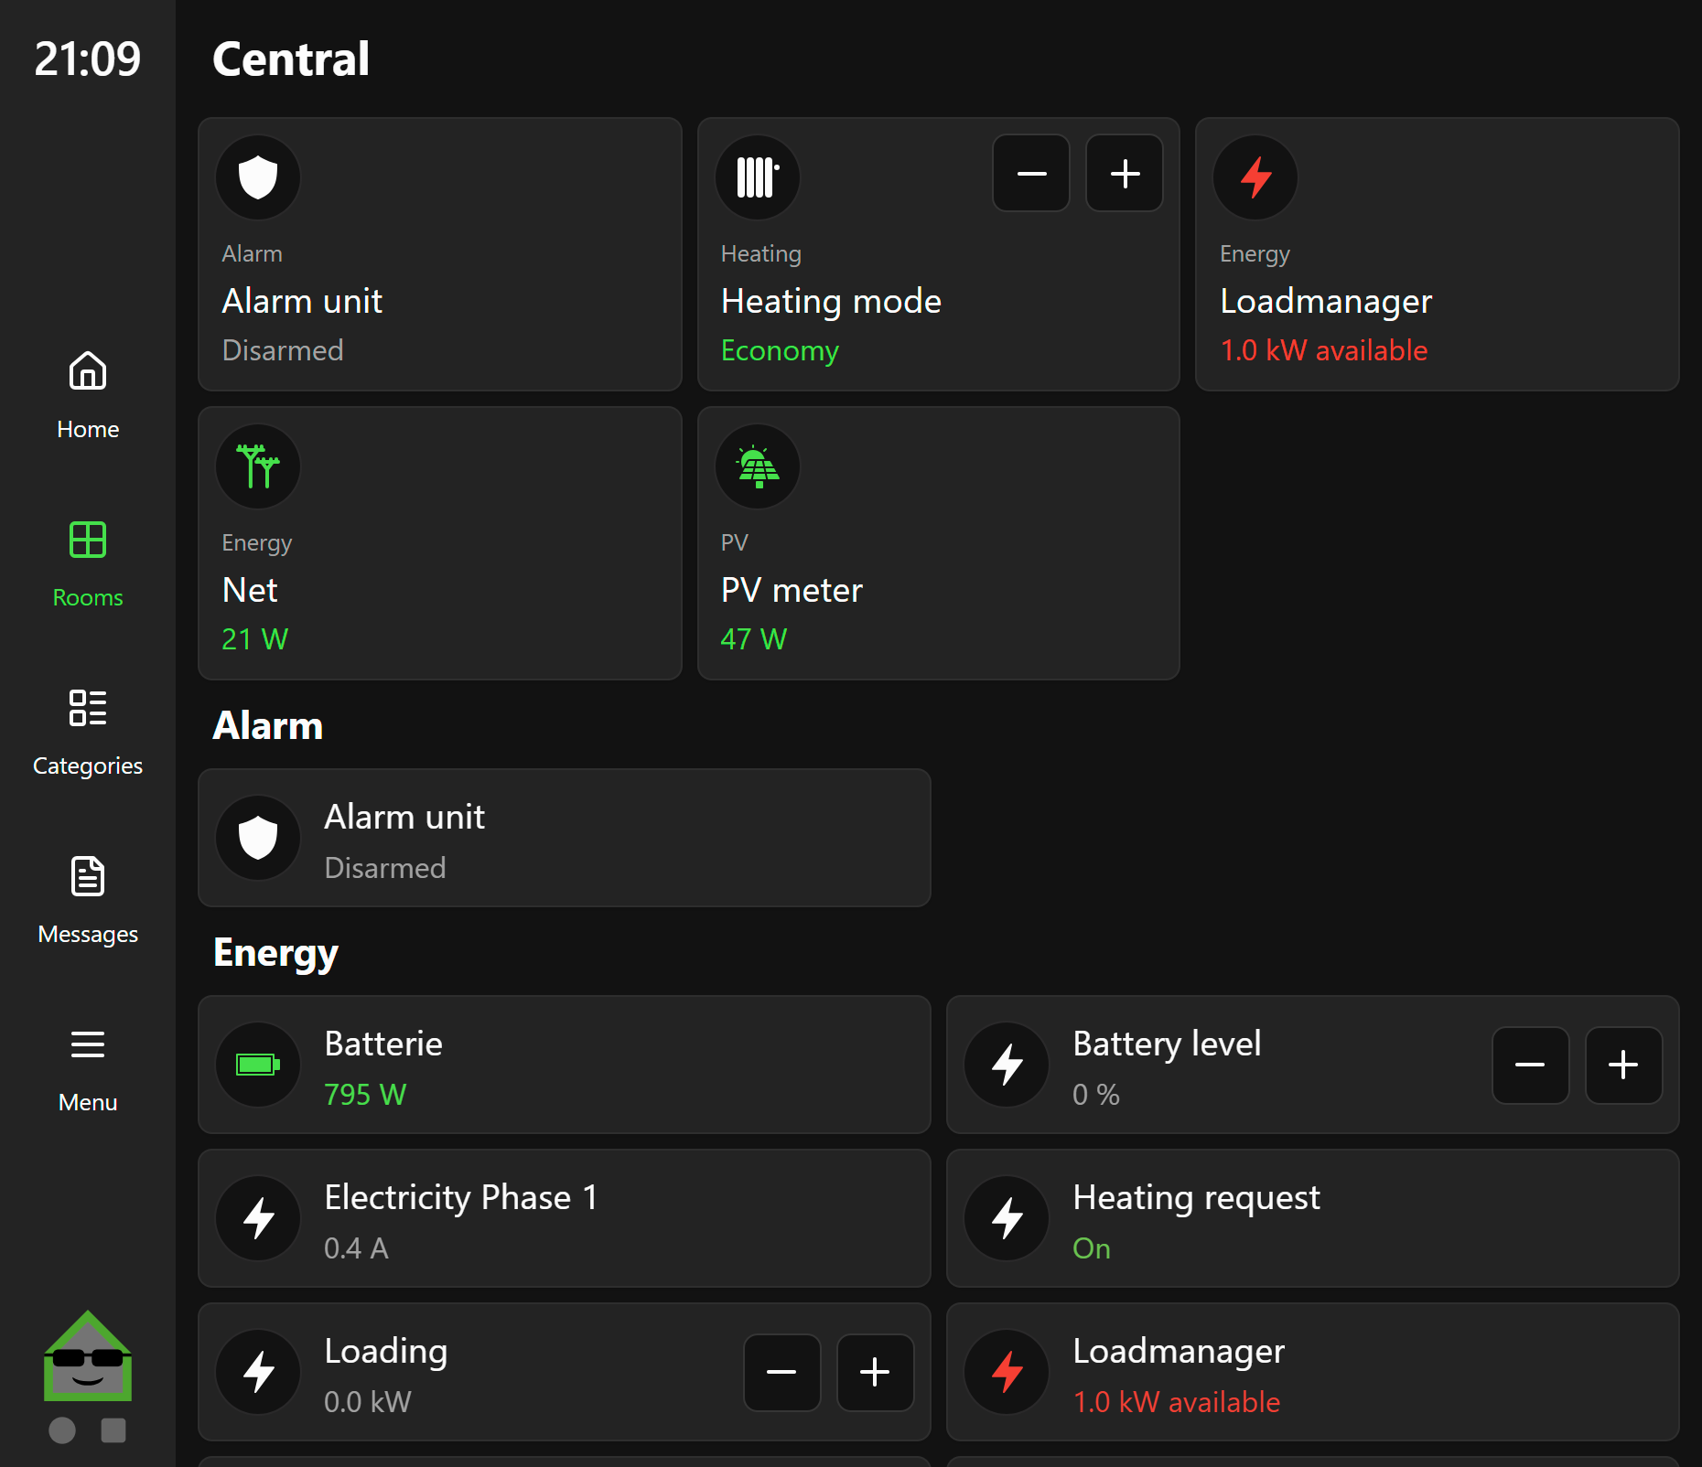Screen dimensions: 1702x1467
Task: Open the Home section in sidebar
Action: [88, 395]
